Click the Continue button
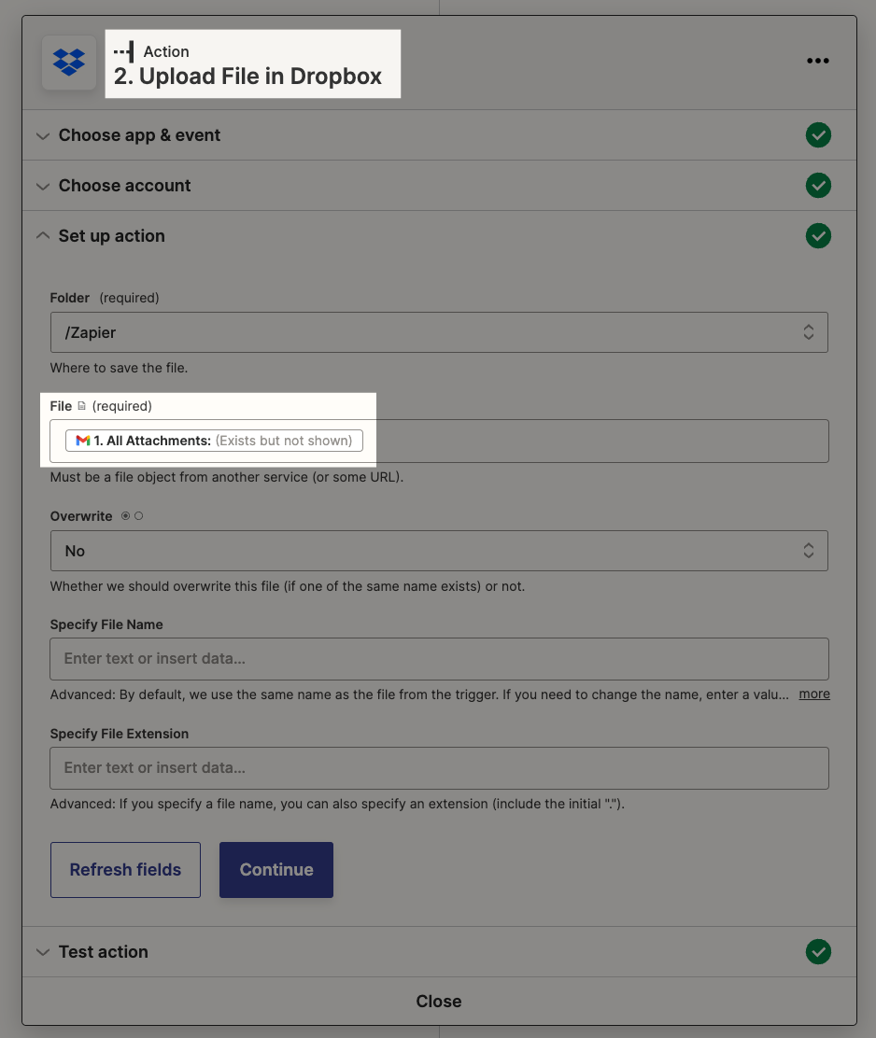 [x=276, y=870]
